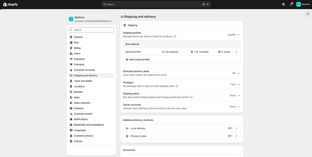
Task: Click the Payments icon in sidebar
Action: coord(71,59)
